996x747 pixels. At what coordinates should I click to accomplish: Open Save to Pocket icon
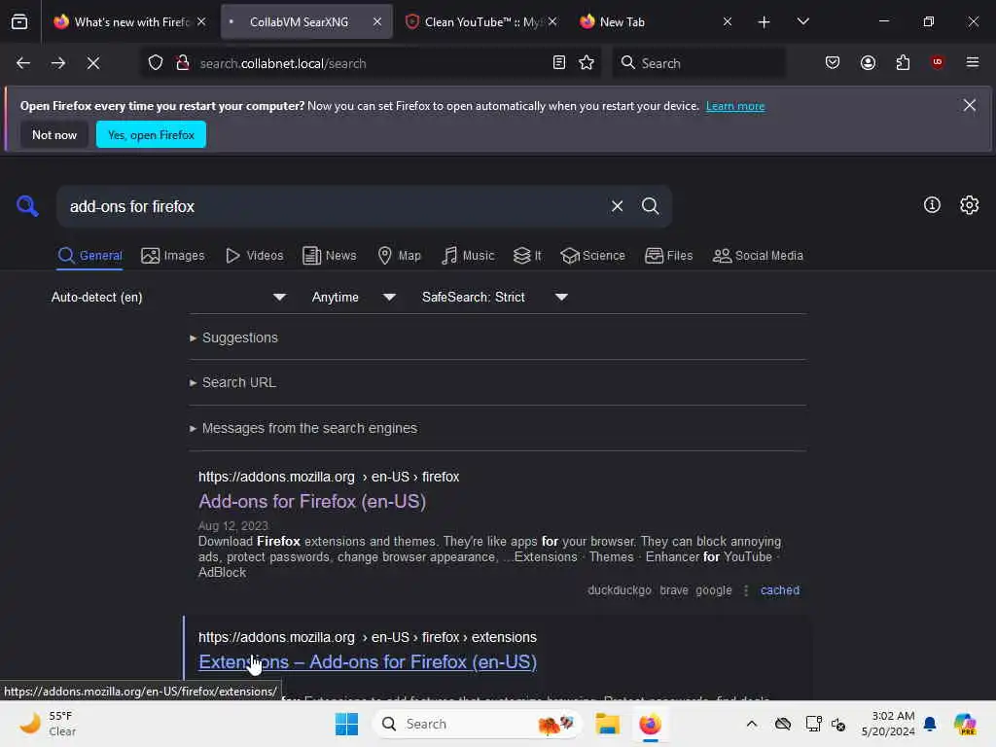833,63
